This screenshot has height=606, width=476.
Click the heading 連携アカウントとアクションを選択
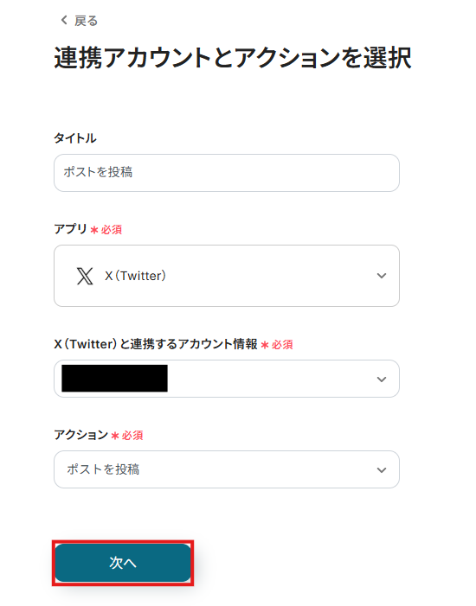pos(233,58)
